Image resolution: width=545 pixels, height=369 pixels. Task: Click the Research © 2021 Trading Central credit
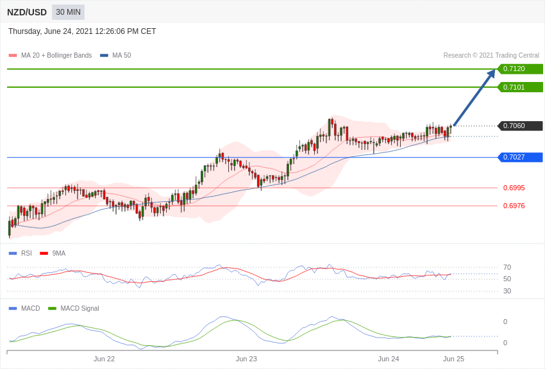(x=491, y=55)
